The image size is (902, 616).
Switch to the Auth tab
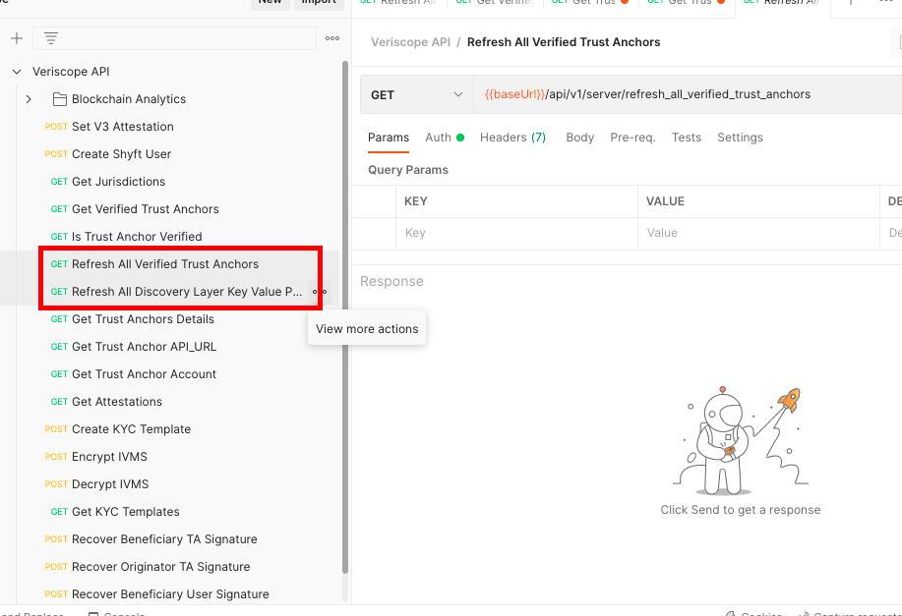coord(444,138)
